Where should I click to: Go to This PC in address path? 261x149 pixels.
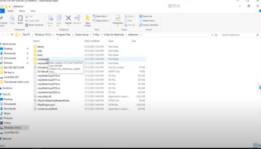coord(26,35)
